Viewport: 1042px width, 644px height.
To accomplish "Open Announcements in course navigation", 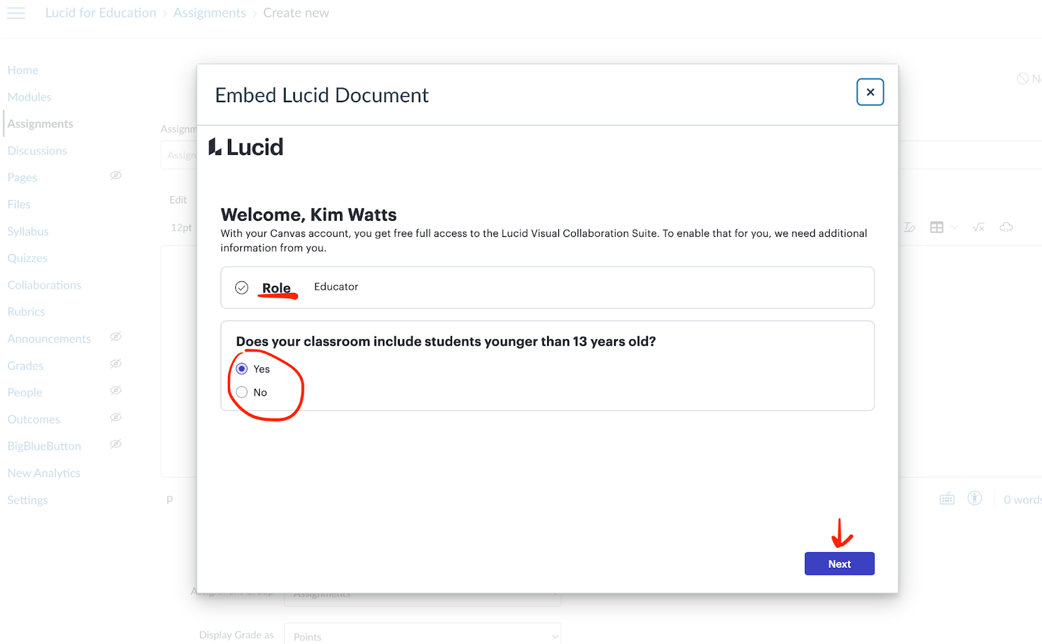I will click(49, 339).
